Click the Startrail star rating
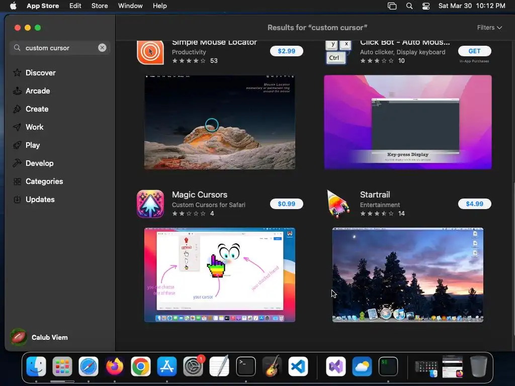Screen dimensions: 515x386 [x=377, y=214]
